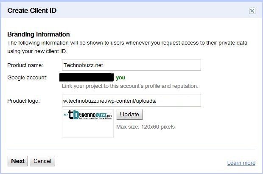Click the Product name text field
The image size is (263, 174).
click(131, 65)
